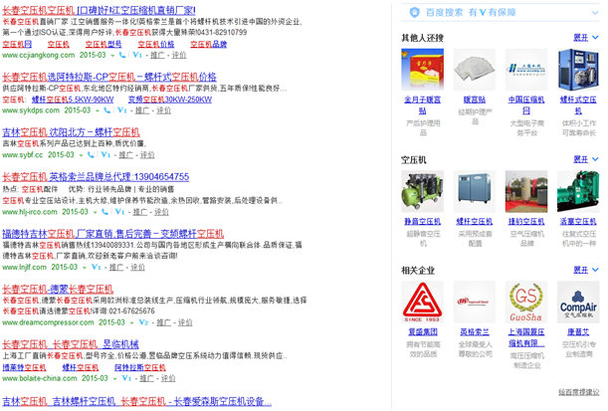
Task: Click the V2 badge beside www.dreamcompressor.com
Action: (143, 322)
